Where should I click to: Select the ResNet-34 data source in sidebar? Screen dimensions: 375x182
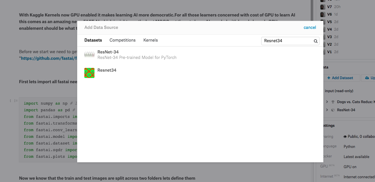coord(346,110)
